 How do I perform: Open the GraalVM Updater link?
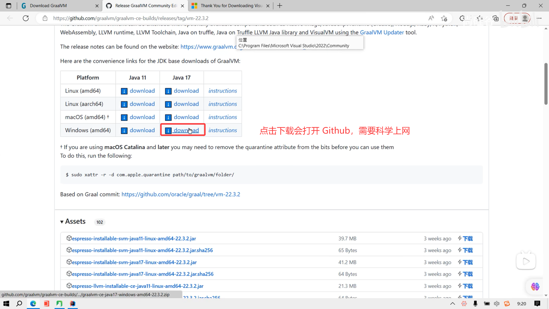click(x=382, y=32)
